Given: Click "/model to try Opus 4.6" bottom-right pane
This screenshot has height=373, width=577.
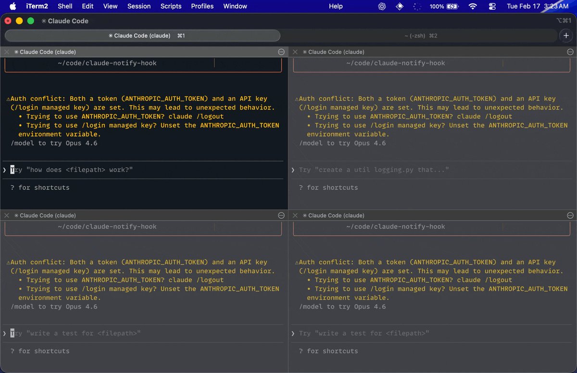Looking at the screenshot, I should point(342,307).
